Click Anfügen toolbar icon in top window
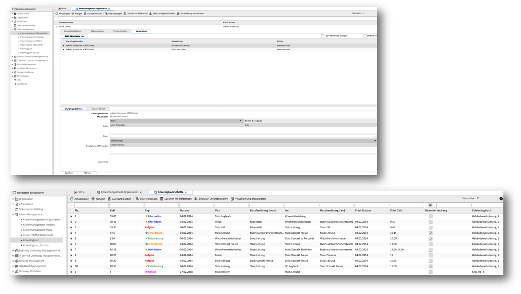 click(73, 13)
